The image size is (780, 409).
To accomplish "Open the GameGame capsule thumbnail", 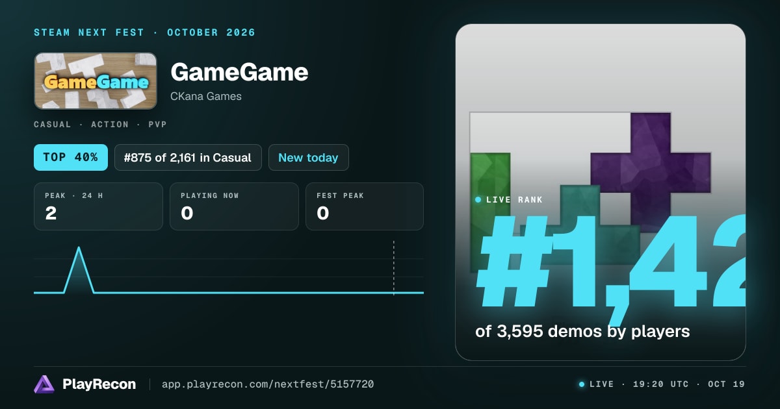I will tap(96, 81).
